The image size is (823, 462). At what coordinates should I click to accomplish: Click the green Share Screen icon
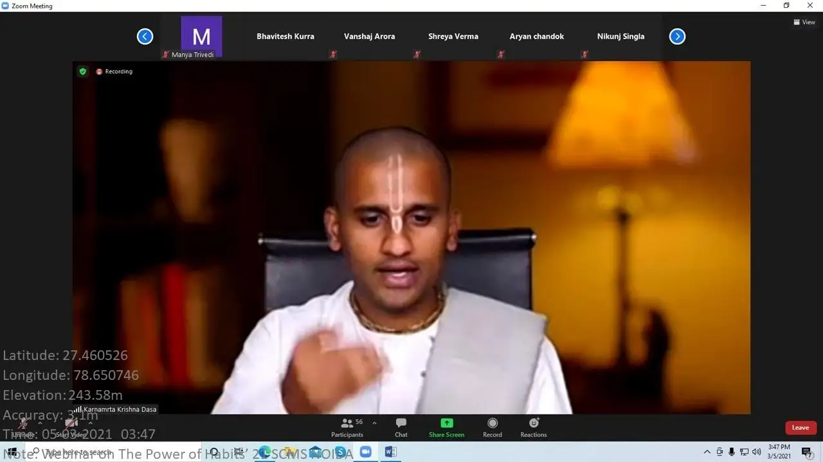point(446,424)
